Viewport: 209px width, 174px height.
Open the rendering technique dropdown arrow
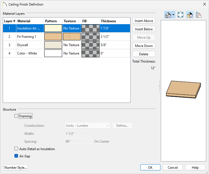[x=173, y=15]
